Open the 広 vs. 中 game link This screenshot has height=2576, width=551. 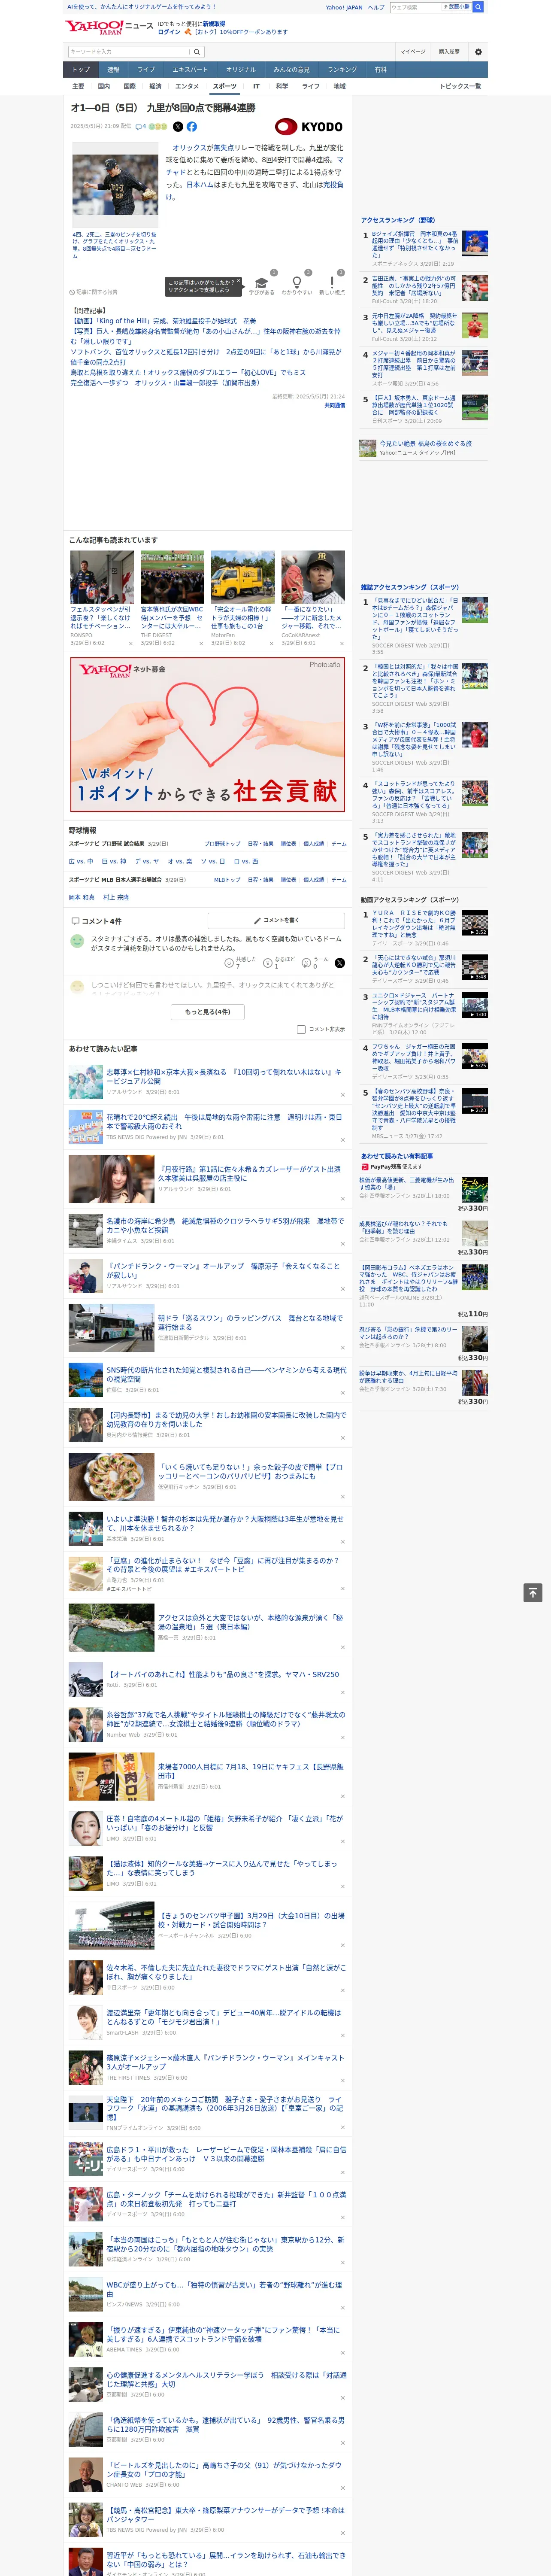click(81, 861)
